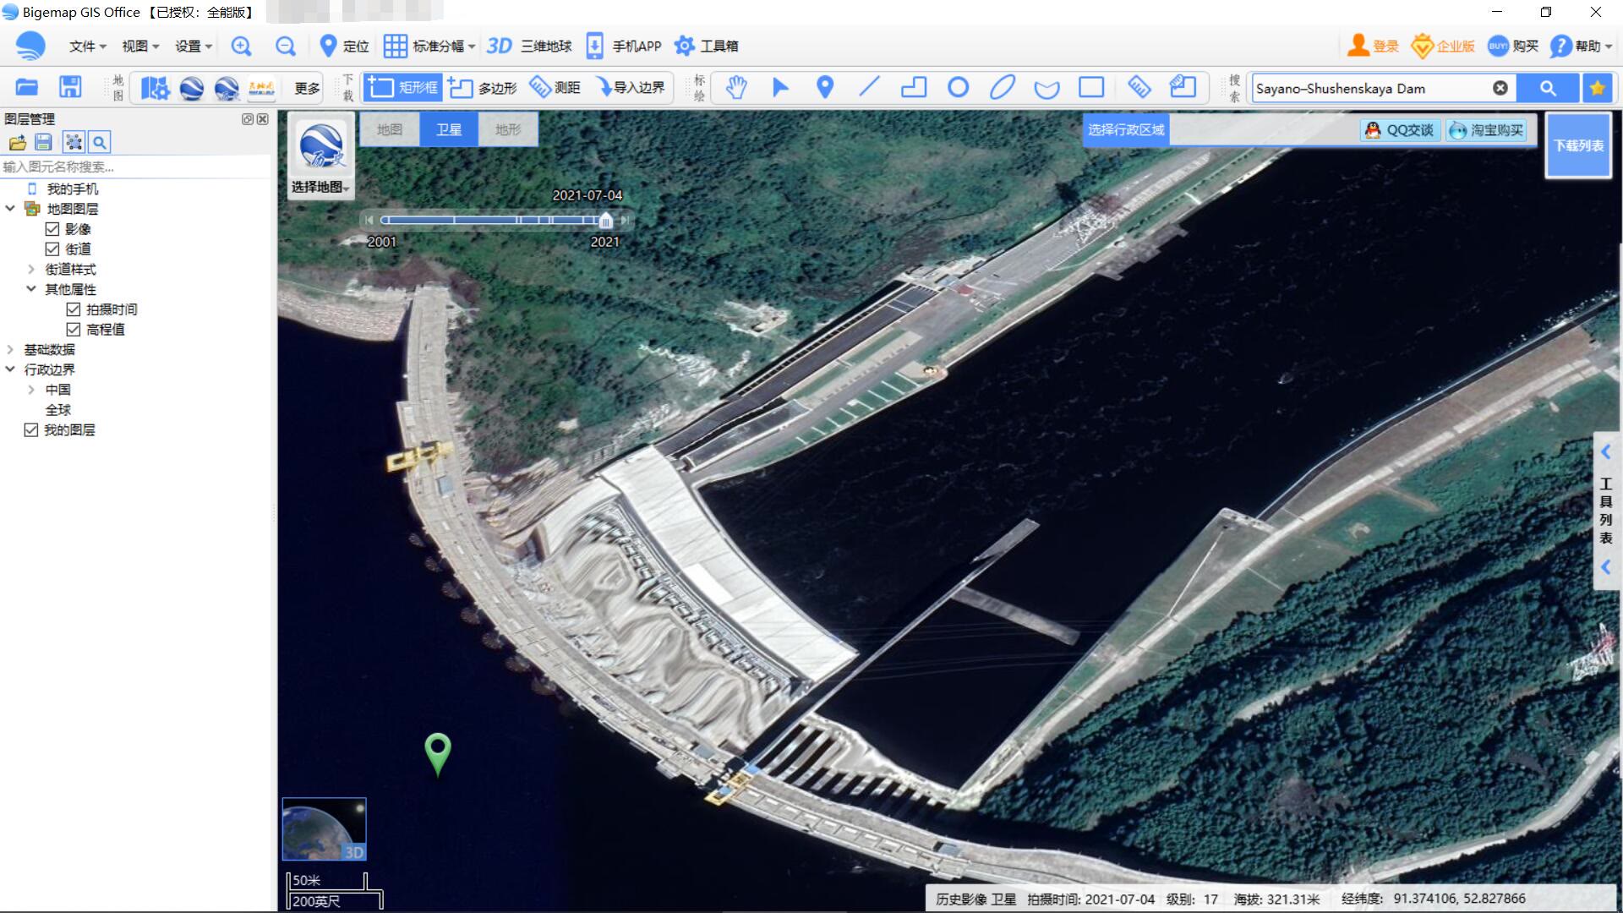Click the blue search magnifier button
The width and height of the screenshot is (1623, 913).
[1547, 88]
